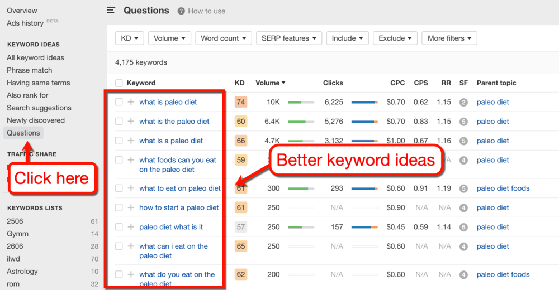Tick the select-all Keyword header checkbox
559x290 pixels.
(x=119, y=83)
